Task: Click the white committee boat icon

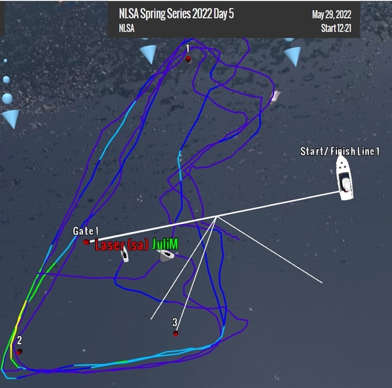Action: [x=344, y=177]
